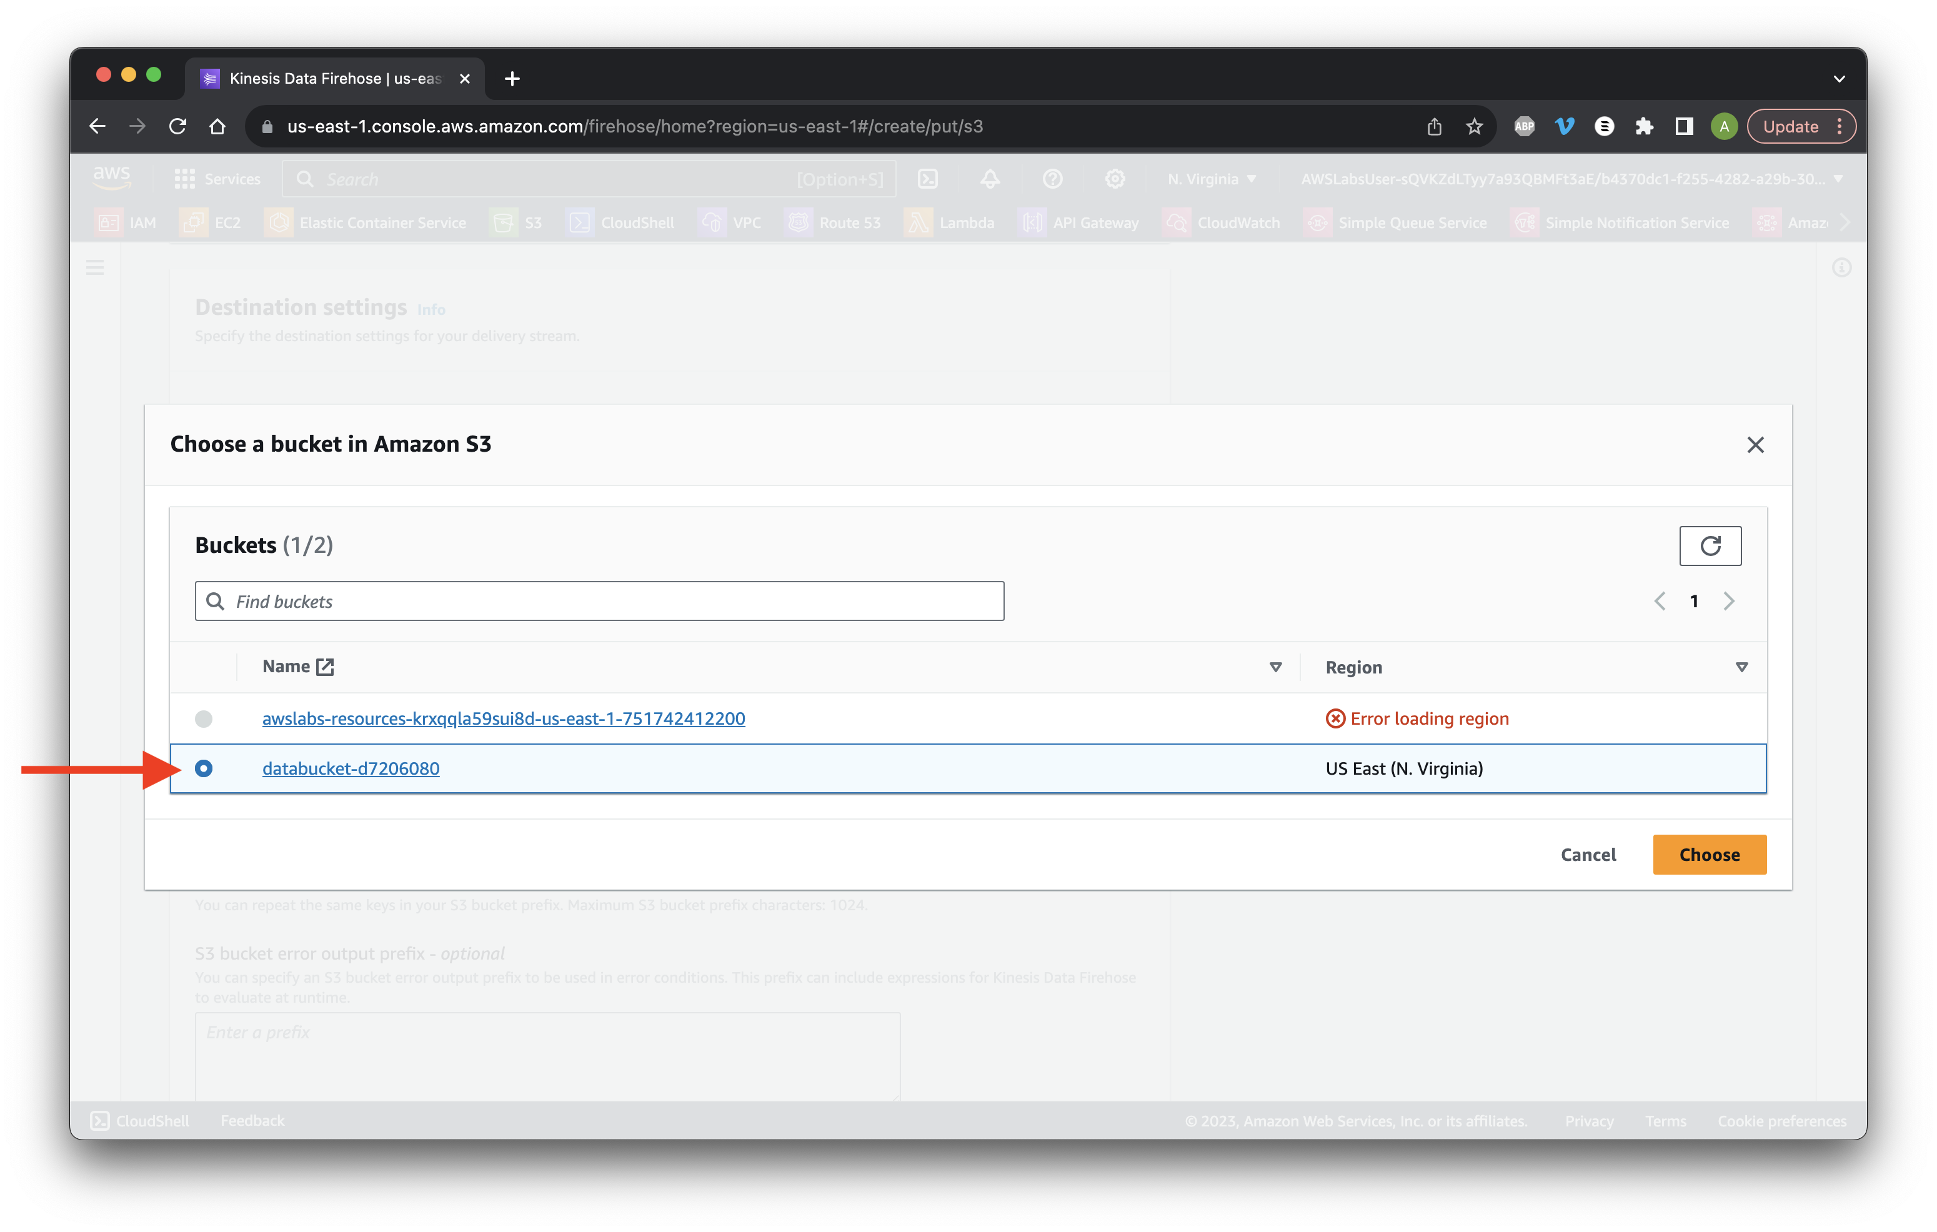
Task: Sort buckets by Name column arrow
Action: click(1275, 667)
